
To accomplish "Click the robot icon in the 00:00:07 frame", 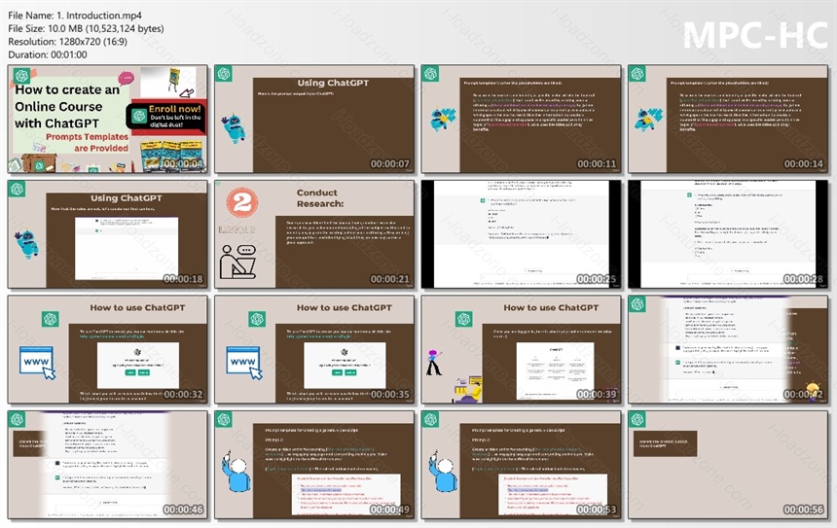I will pos(234,128).
